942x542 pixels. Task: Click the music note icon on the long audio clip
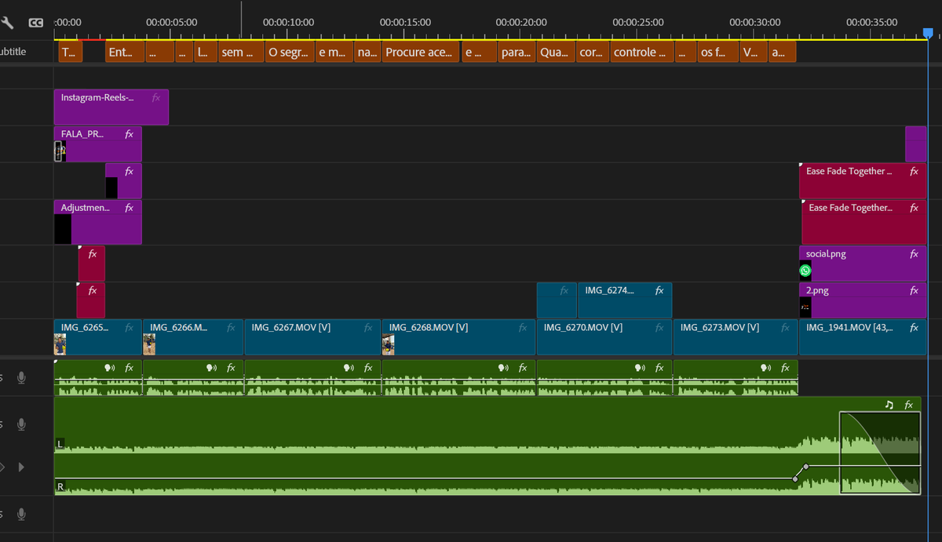tap(889, 405)
